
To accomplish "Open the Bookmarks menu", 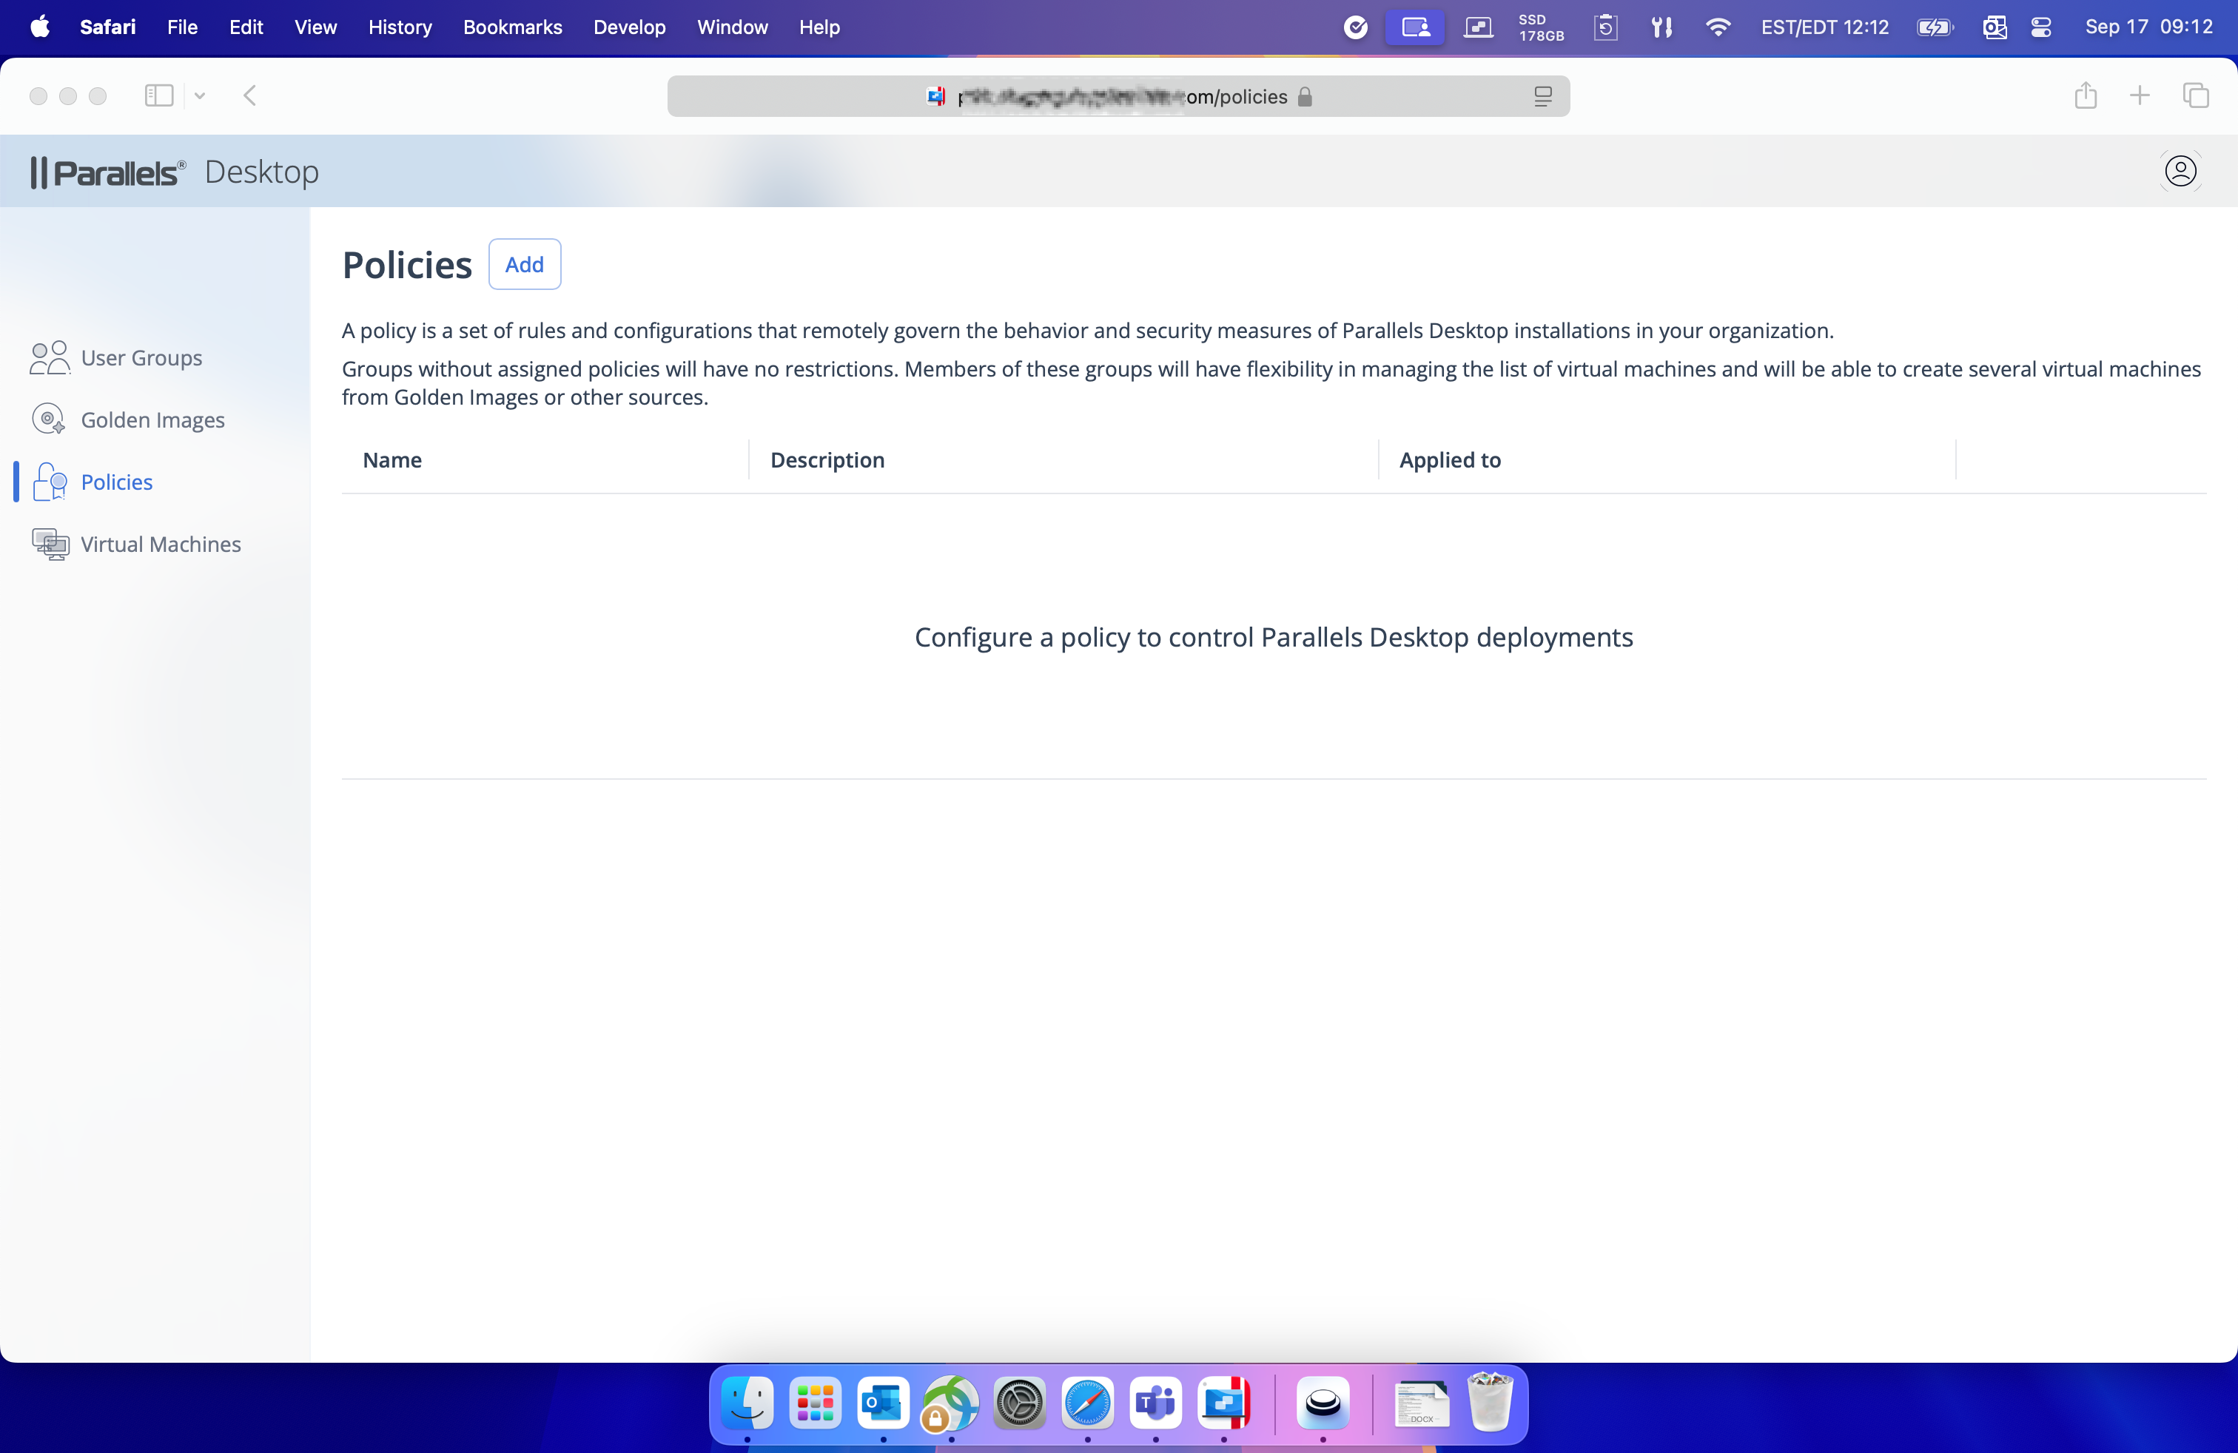I will click(511, 27).
